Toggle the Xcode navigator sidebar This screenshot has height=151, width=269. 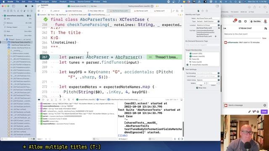pos(13,6)
